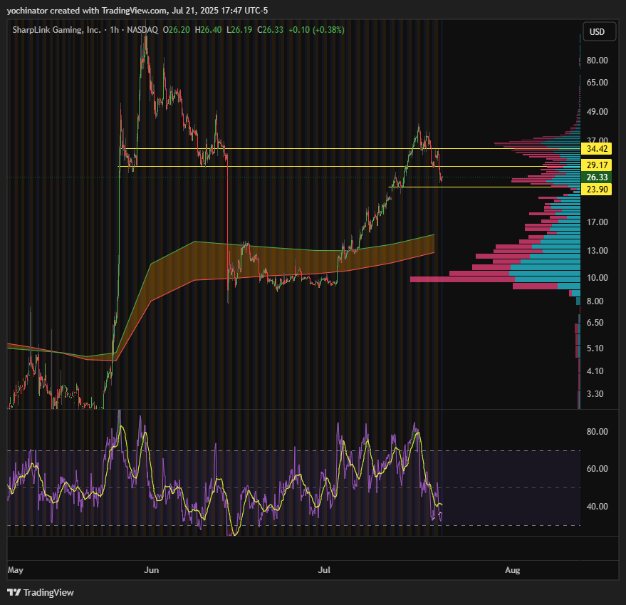Click the 1h interval label
This screenshot has height=605, width=626.
[x=114, y=30]
